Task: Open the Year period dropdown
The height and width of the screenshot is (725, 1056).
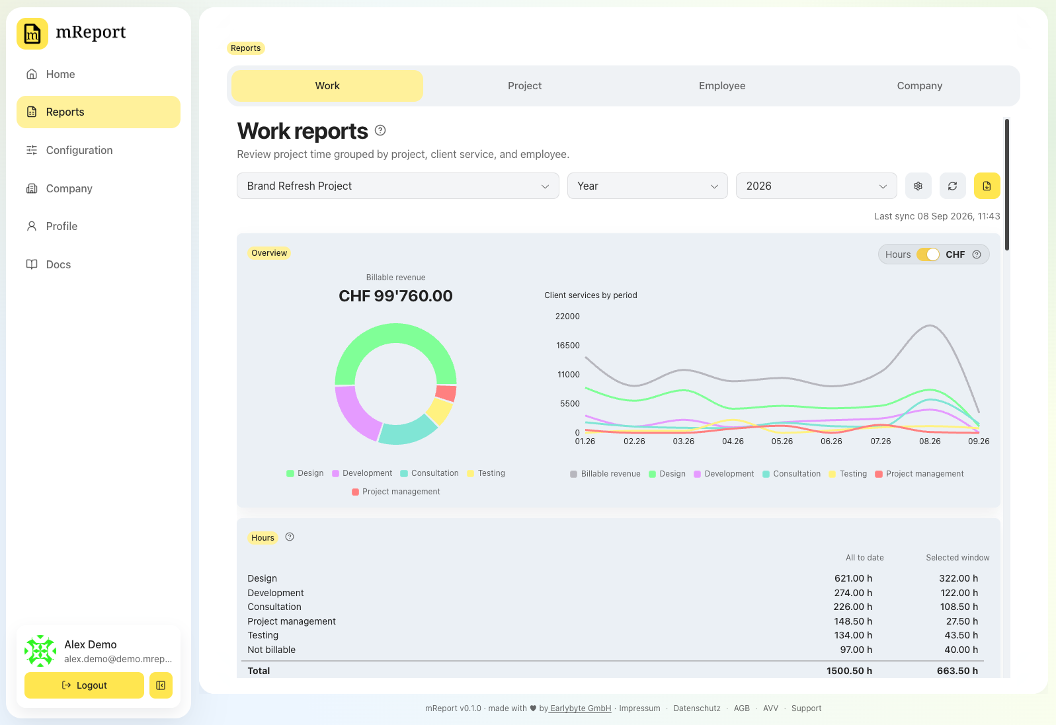Action: [x=647, y=186]
